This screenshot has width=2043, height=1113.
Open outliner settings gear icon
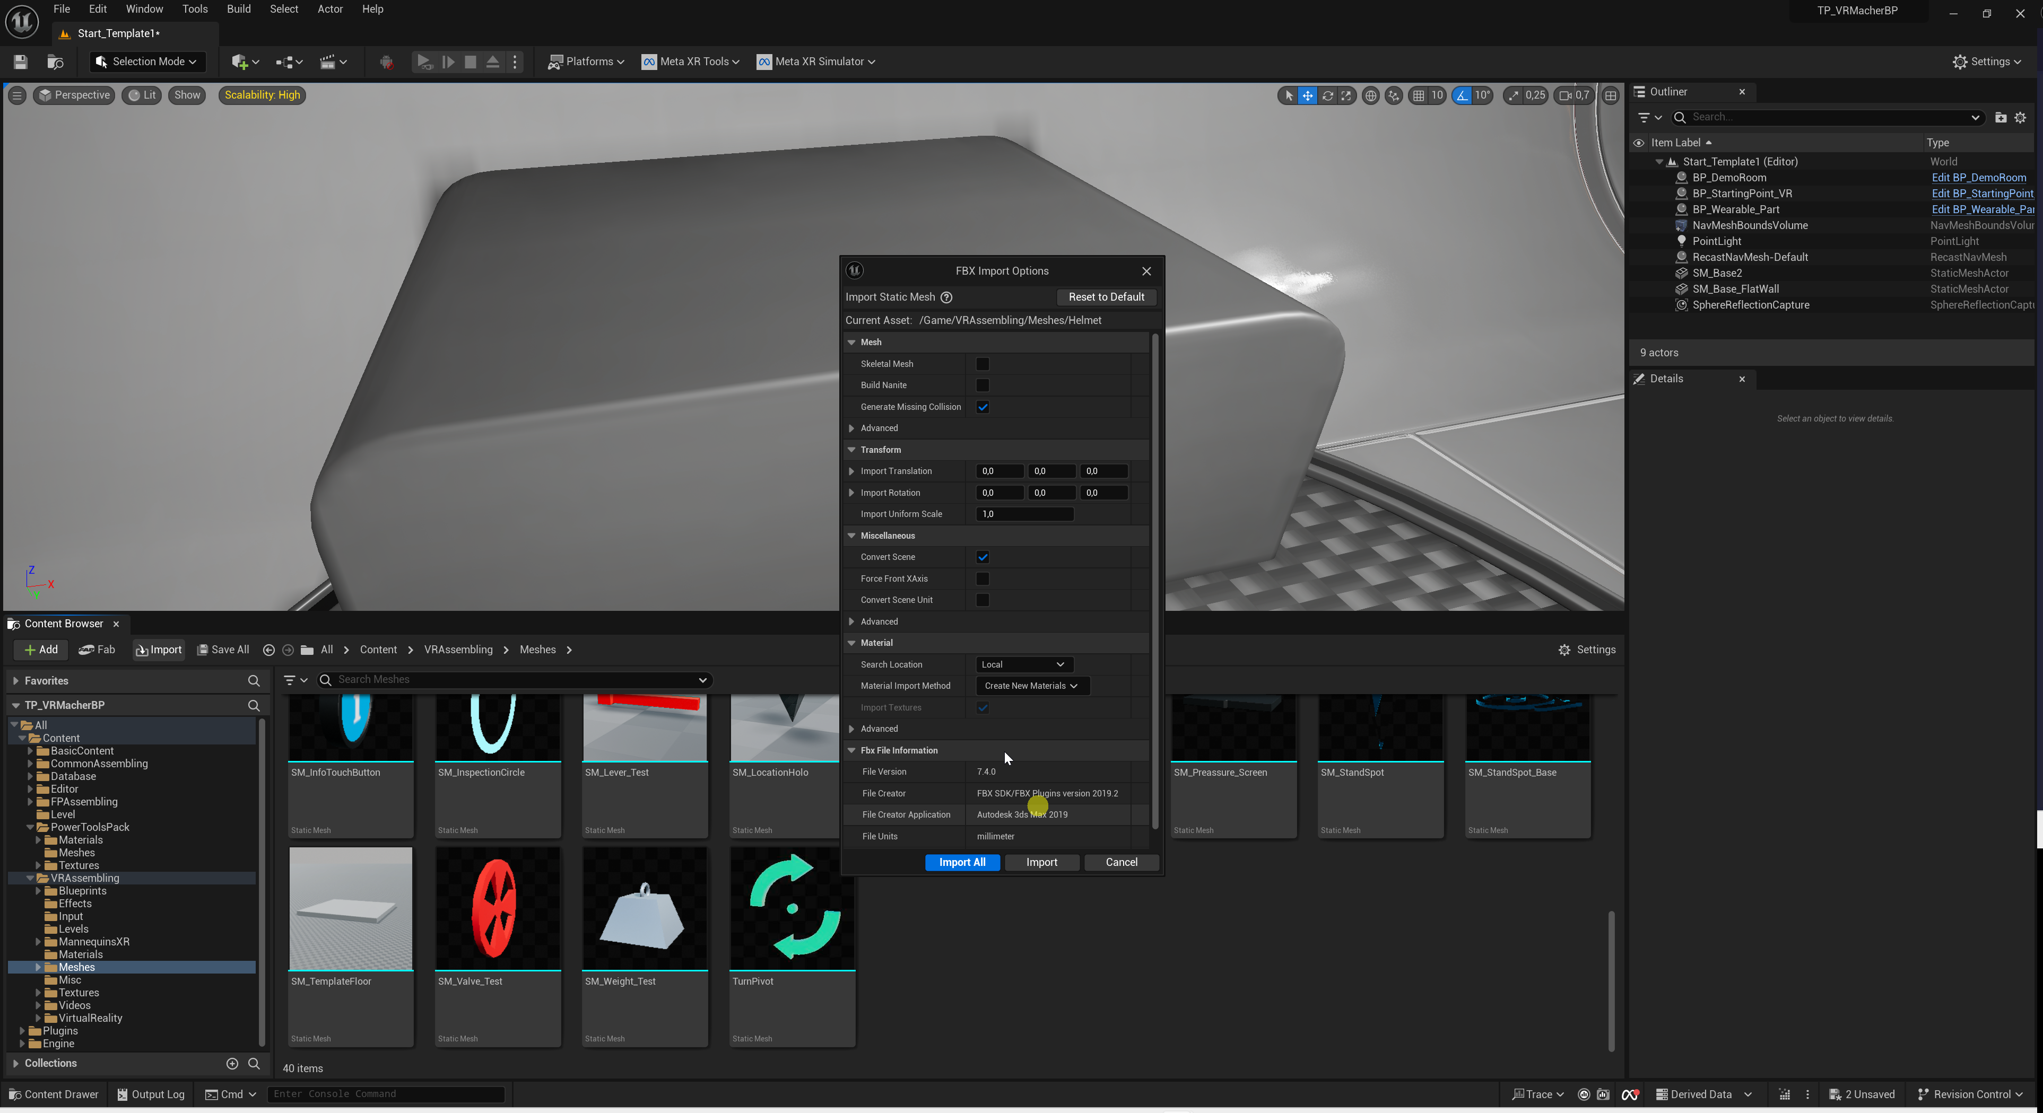coord(2020,117)
